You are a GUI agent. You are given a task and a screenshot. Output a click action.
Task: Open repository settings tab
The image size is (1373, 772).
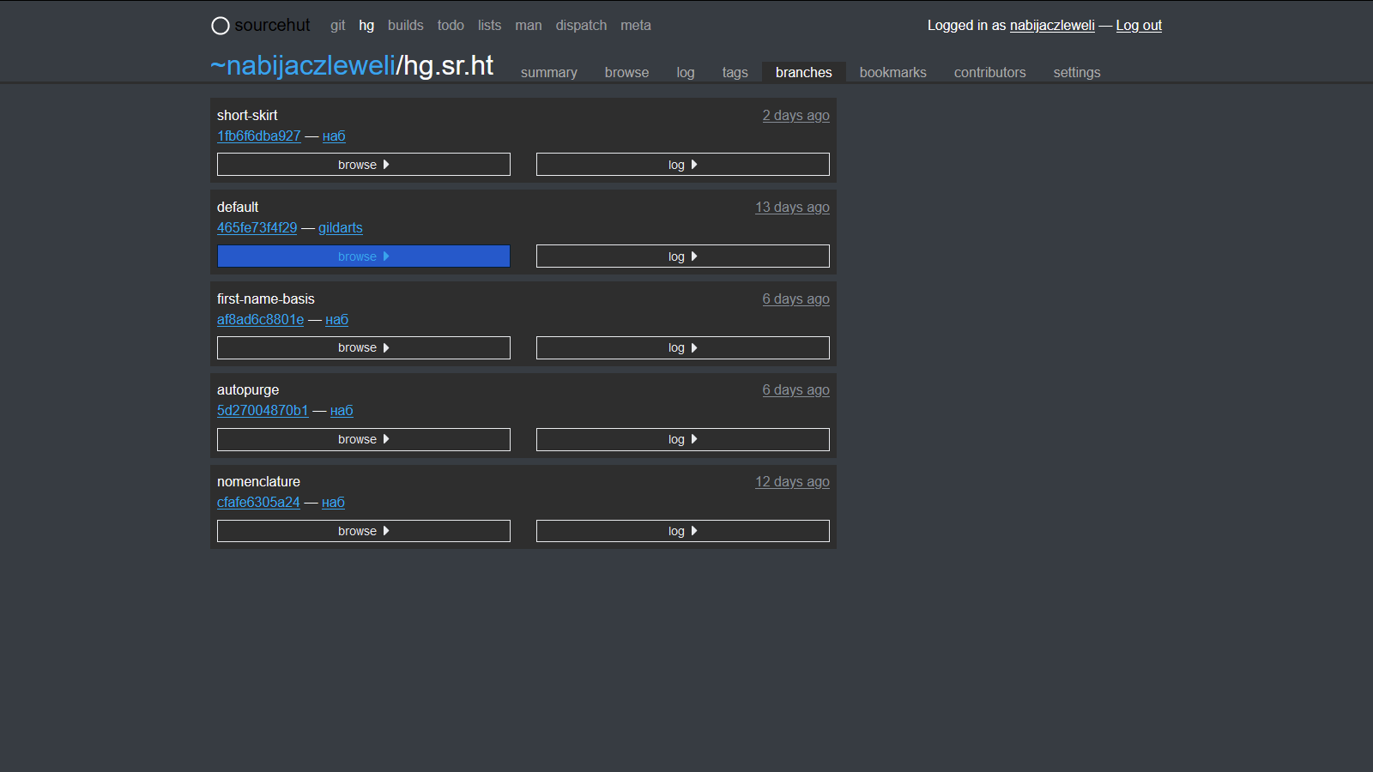1076,73
